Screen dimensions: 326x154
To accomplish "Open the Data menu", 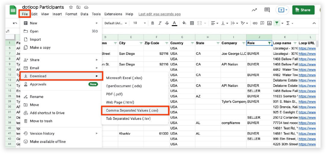I will pos(84,14).
